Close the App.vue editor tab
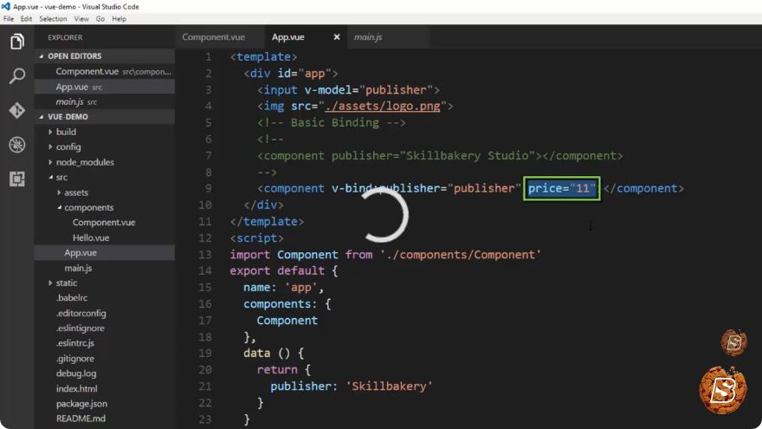The image size is (762, 429). [x=337, y=37]
